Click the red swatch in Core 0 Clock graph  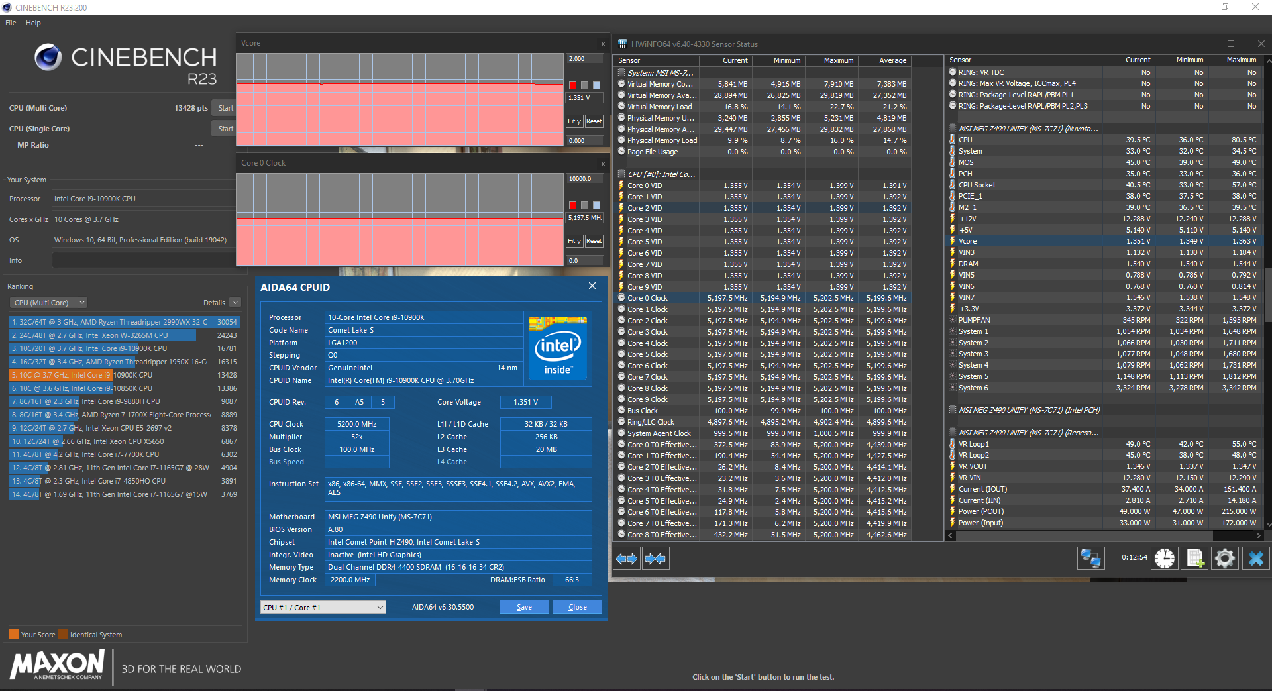(572, 205)
